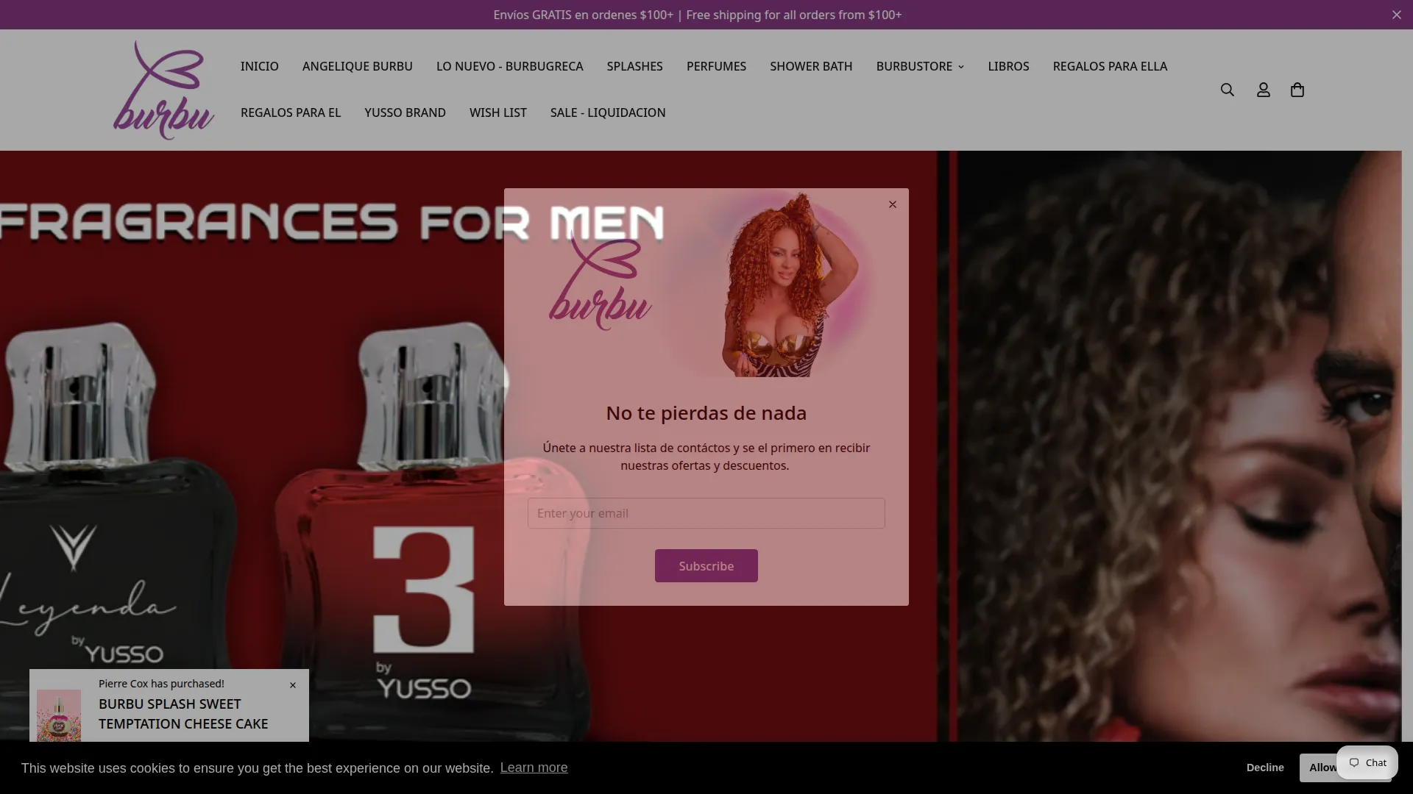
Task: Open LIBROS menu item
Action: click(x=1008, y=66)
